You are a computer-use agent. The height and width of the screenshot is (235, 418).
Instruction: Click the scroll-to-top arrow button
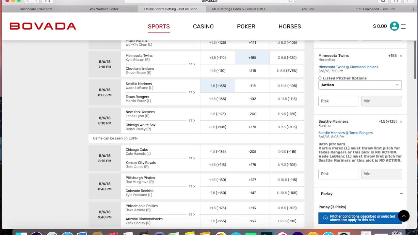404,216
